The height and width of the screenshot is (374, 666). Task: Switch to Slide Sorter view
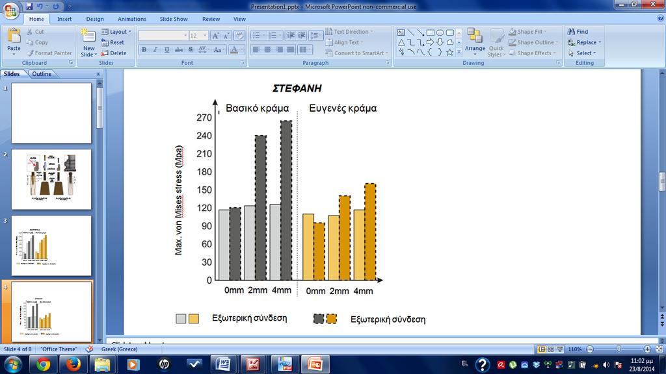551,349
